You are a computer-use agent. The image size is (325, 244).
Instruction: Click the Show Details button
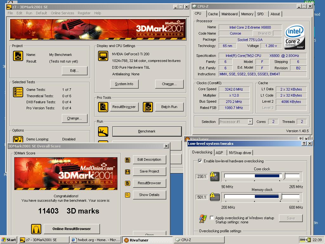pos(149,195)
